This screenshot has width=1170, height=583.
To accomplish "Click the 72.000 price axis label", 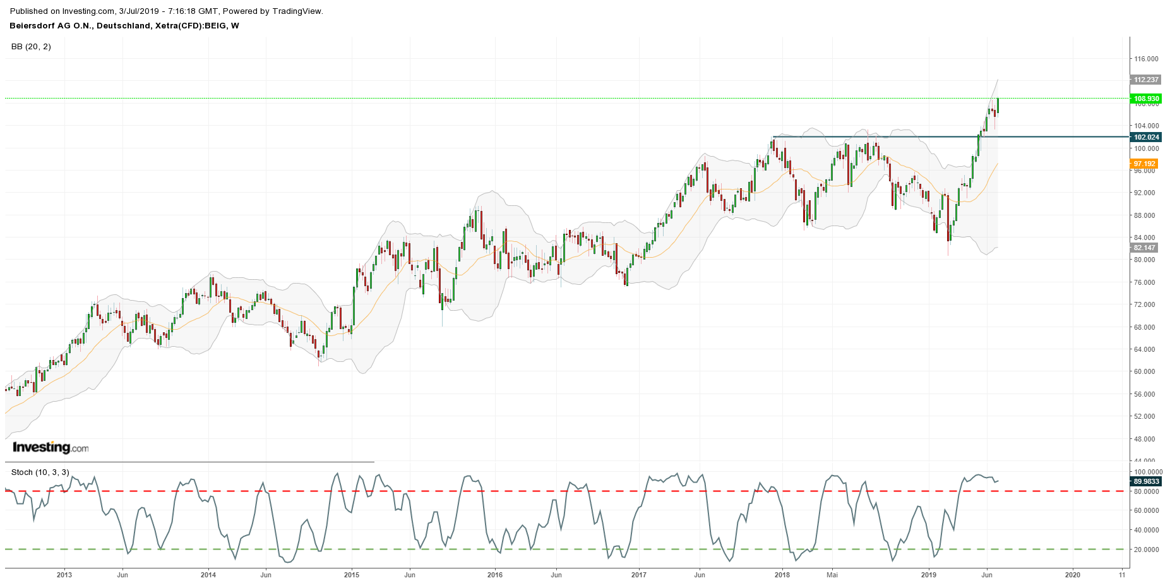I will click(x=1144, y=304).
